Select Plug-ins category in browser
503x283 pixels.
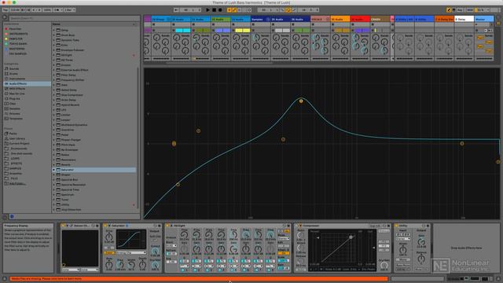[x=14, y=99]
